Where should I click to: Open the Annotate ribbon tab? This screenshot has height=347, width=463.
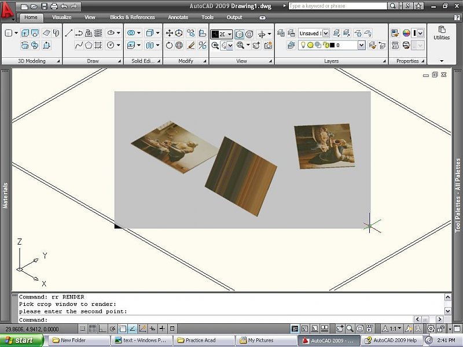[178, 17]
